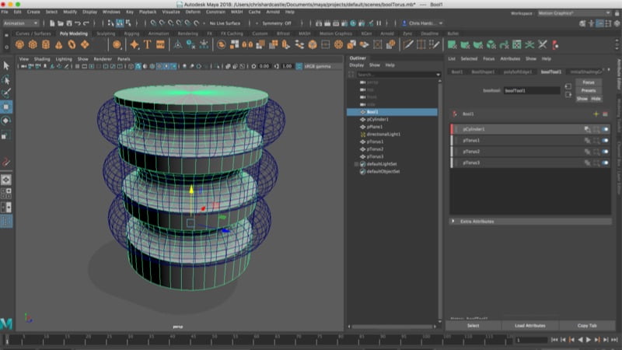Toggle the pTorus1 boolean input switch
Viewport: 622px width, 350px height.
605,140
